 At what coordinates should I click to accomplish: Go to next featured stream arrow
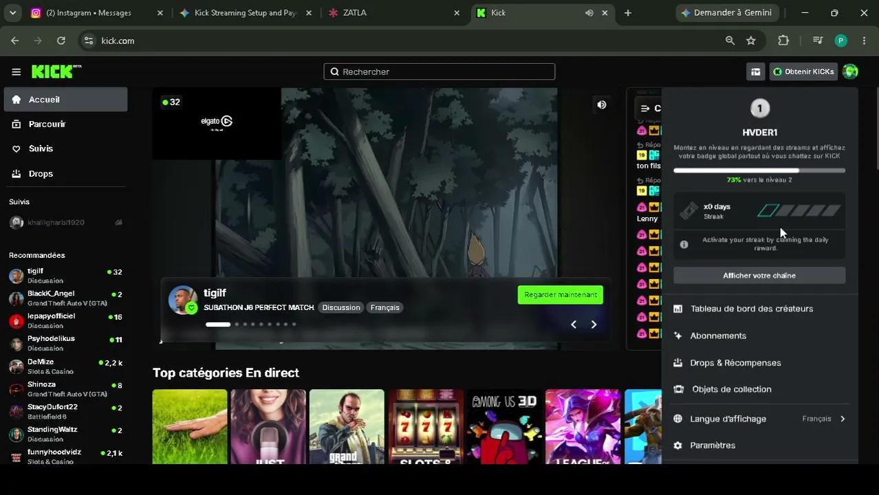click(x=594, y=324)
